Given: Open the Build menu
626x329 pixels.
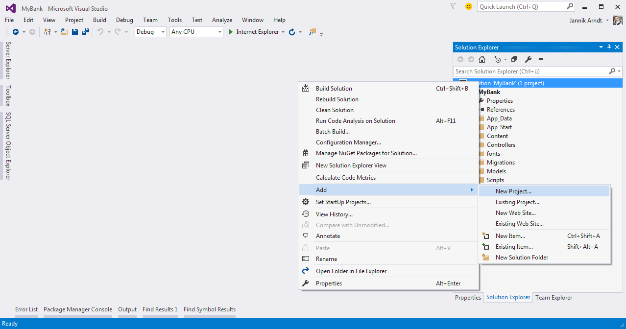Looking at the screenshot, I should pos(99,20).
